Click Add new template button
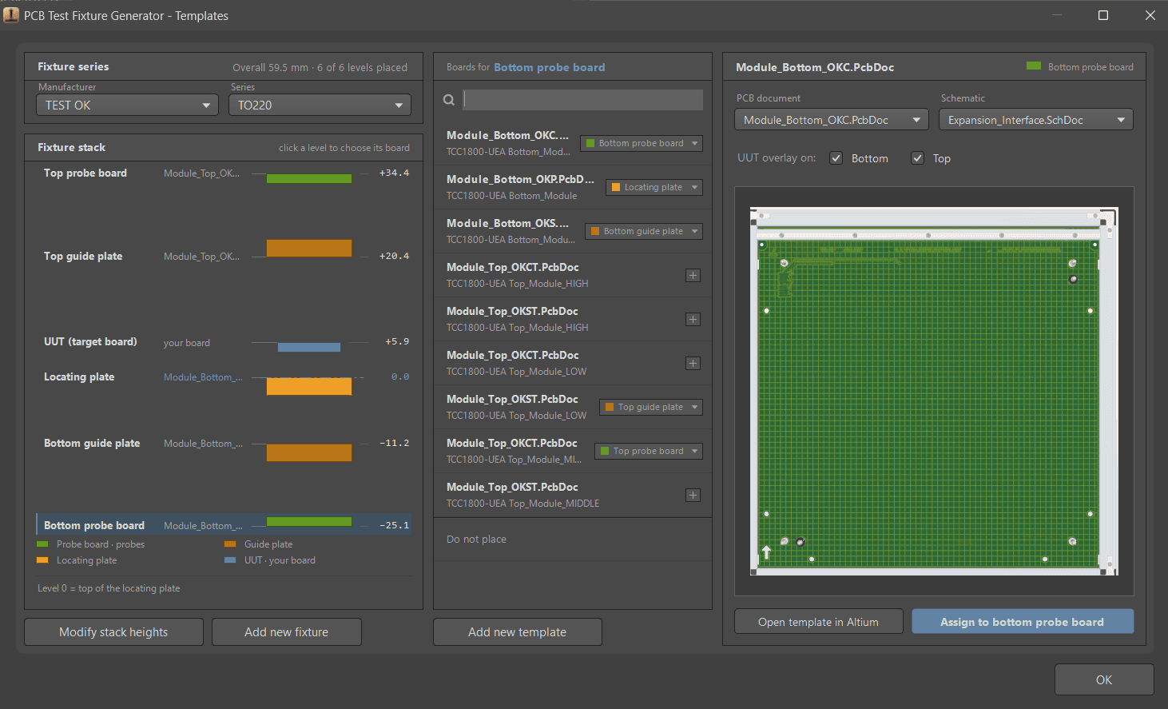Viewport: 1168px width, 709px height. (x=517, y=631)
